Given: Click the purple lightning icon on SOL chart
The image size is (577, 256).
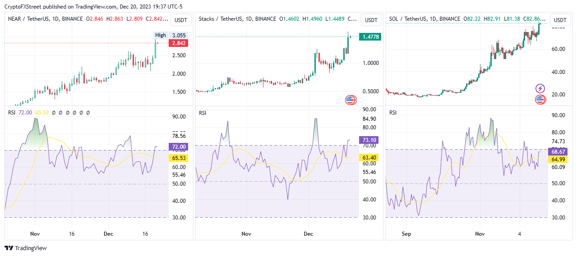Looking at the screenshot, I should point(540,88).
